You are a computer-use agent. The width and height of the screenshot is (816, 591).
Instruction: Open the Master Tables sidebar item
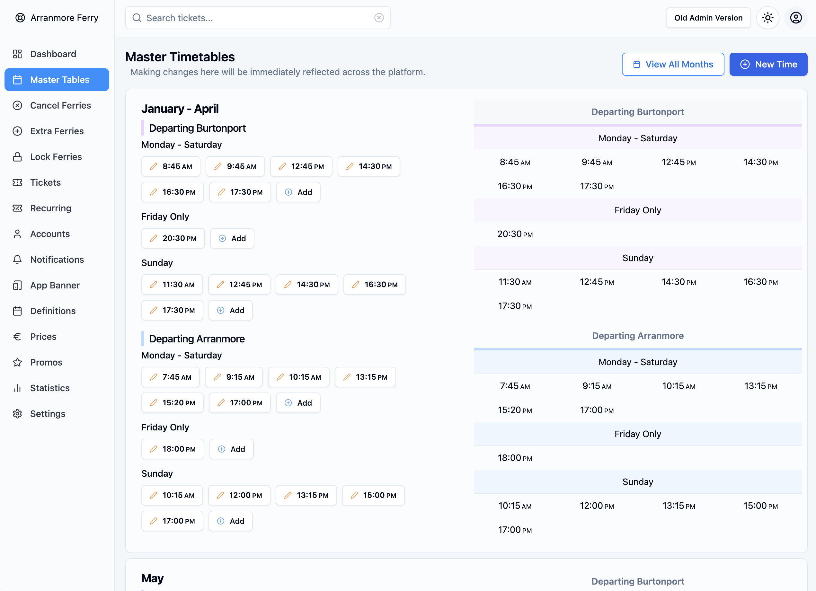pyautogui.click(x=57, y=79)
